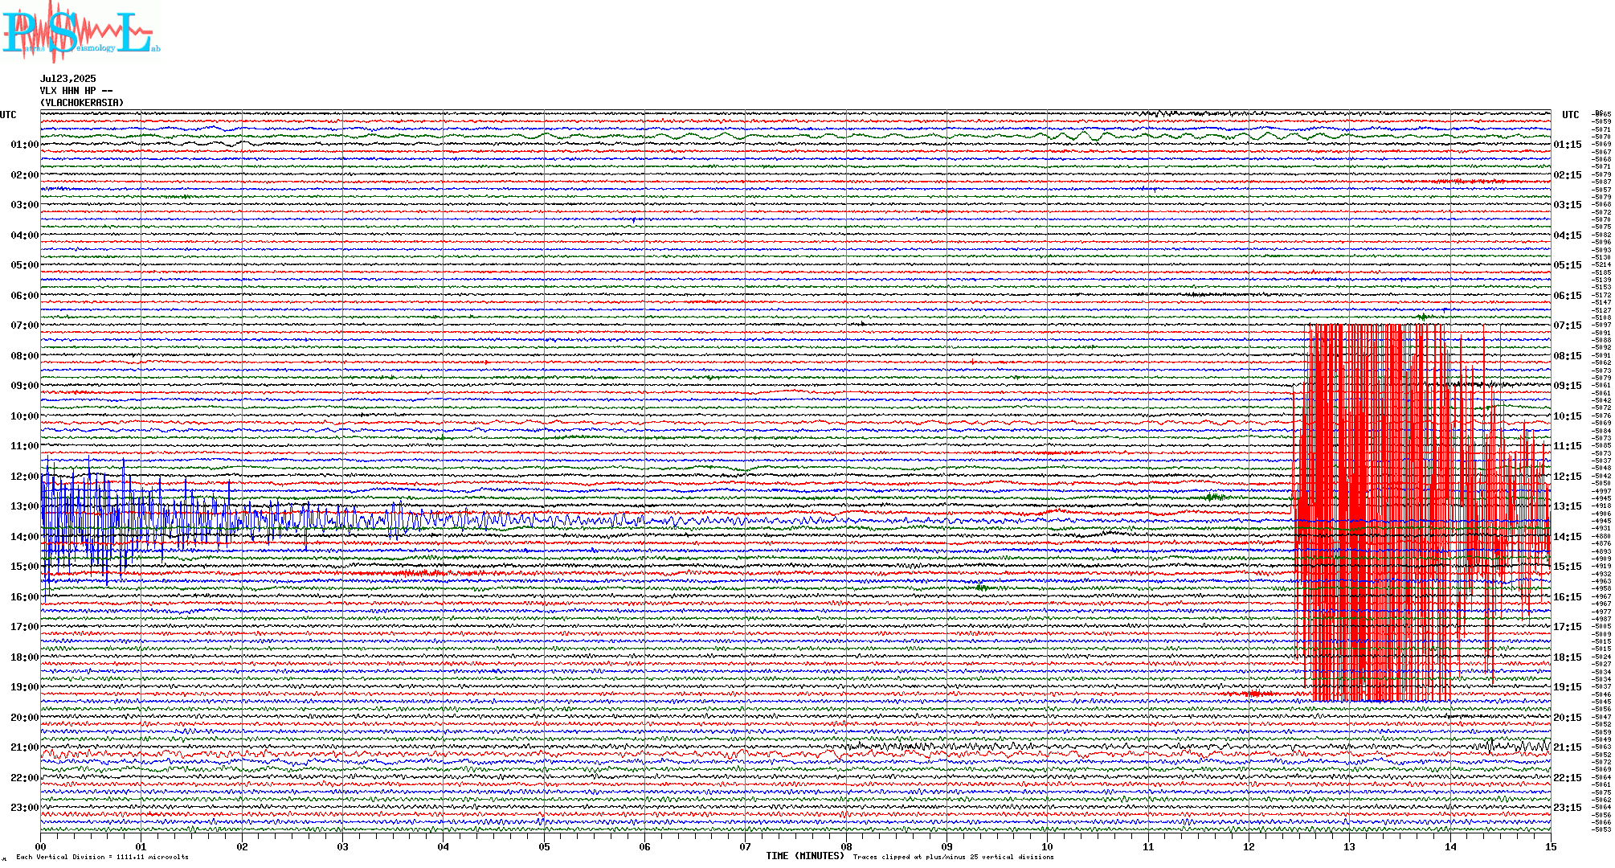Click the PSL Seismology Lab logo
Screen dimensions: 1615x868
(80, 31)
